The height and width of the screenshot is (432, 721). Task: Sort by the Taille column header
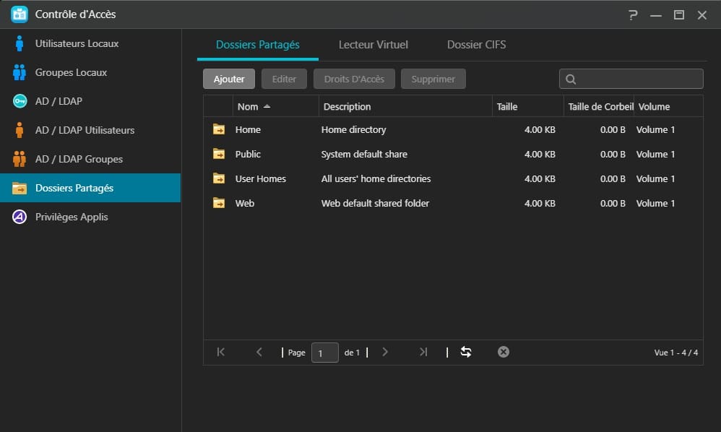pyautogui.click(x=507, y=106)
